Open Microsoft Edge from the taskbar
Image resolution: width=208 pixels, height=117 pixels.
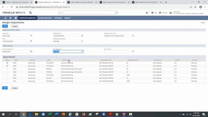30,114
